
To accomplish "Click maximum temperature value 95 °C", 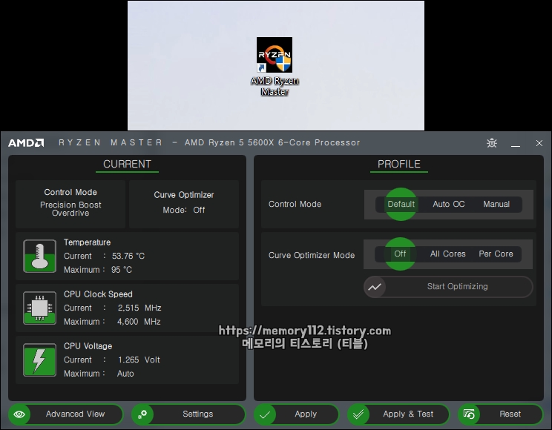I will tap(122, 270).
